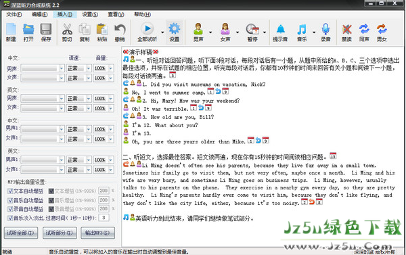The image size is (406, 255).
Task: Click the 粘贴 paste clipboard icon
Action: [102, 32]
